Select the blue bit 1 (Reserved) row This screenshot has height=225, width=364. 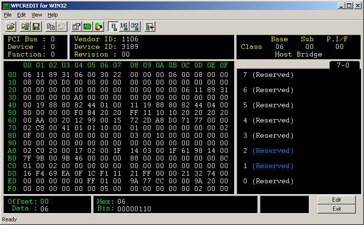(x=268, y=166)
